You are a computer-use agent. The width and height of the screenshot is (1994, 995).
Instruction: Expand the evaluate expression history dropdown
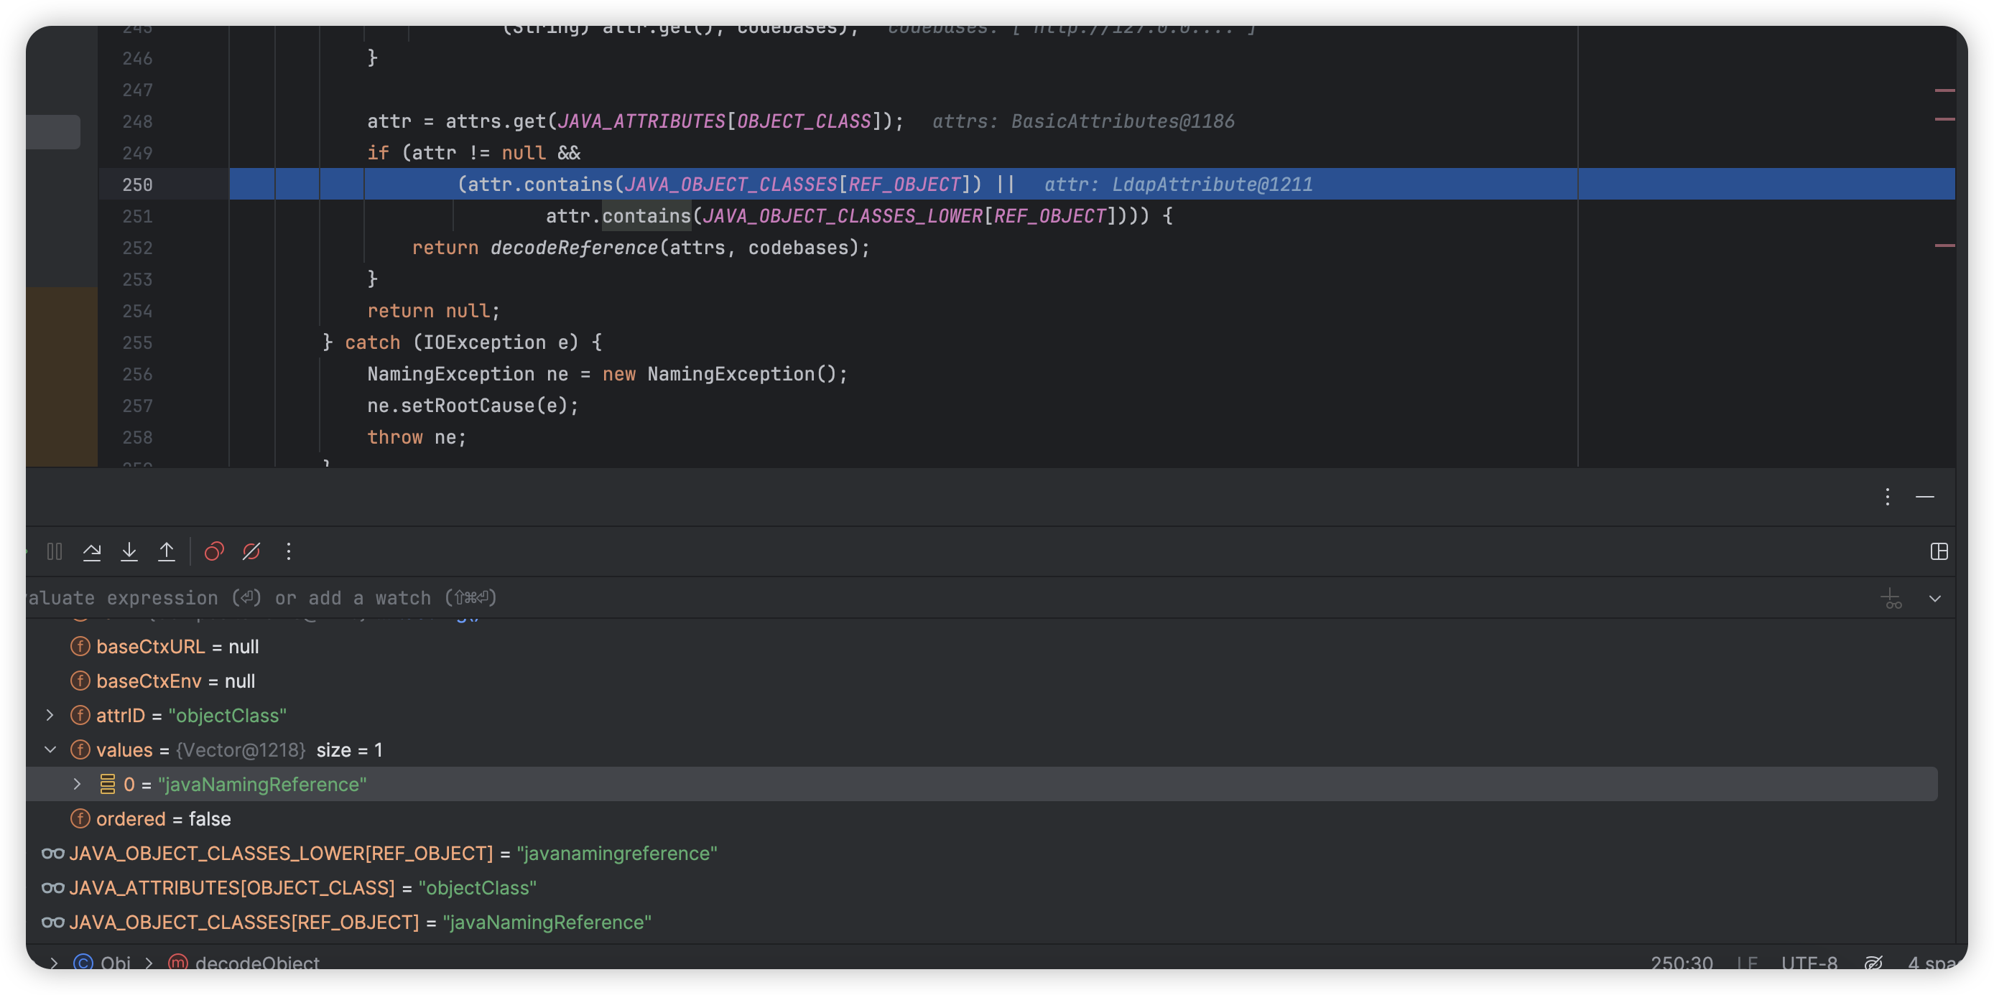pyautogui.click(x=1935, y=598)
